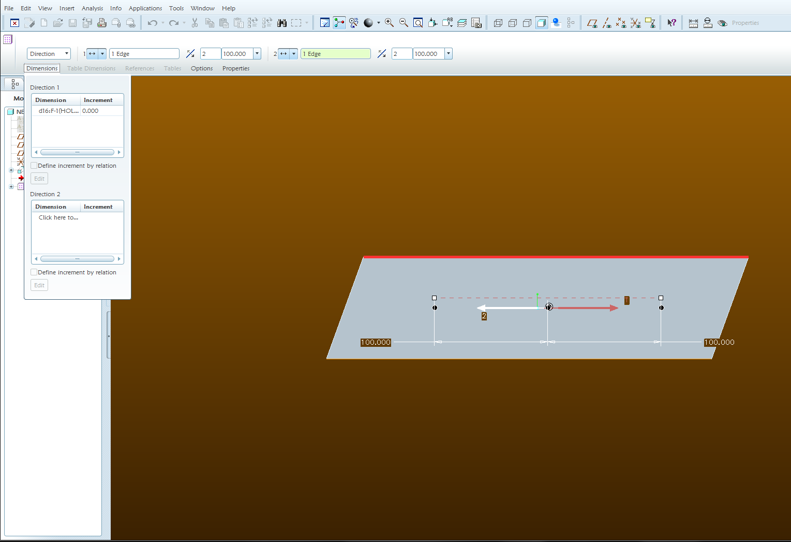Open the Saved View List icon

[x=447, y=23]
